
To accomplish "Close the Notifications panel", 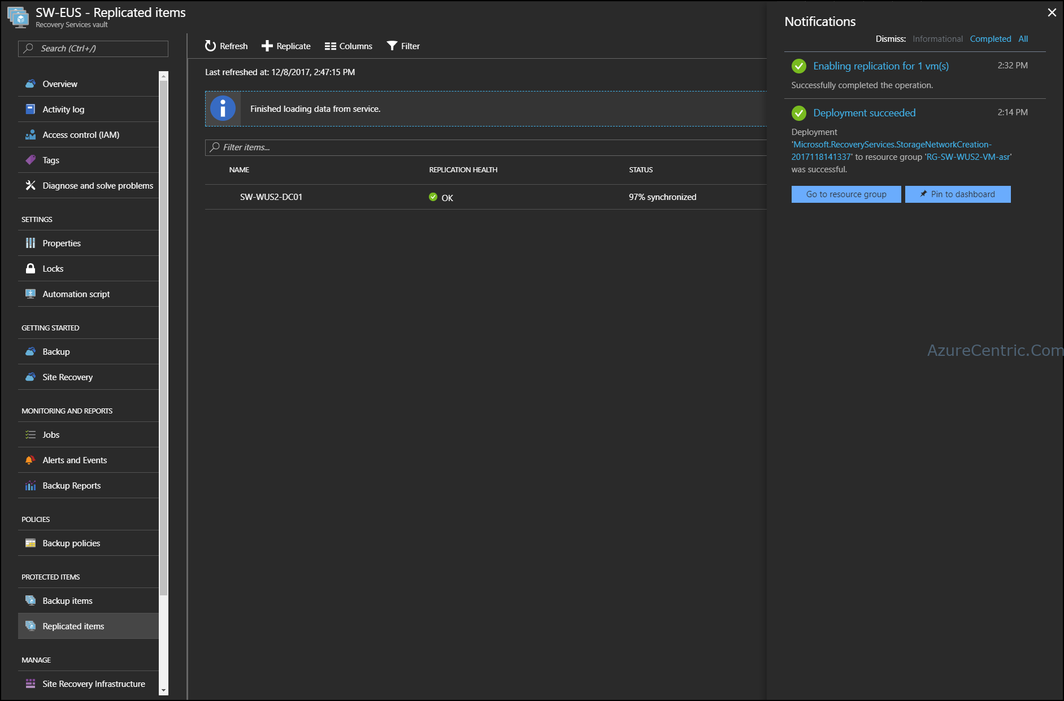I will pos(1052,12).
